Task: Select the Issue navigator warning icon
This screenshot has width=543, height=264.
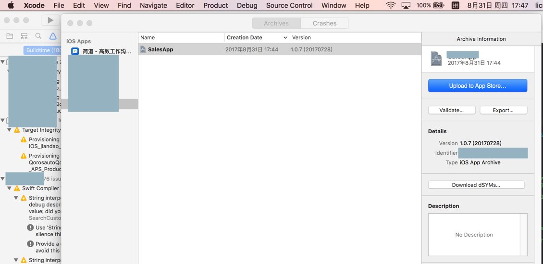Action: pyautogui.click(x=53, y=36)
